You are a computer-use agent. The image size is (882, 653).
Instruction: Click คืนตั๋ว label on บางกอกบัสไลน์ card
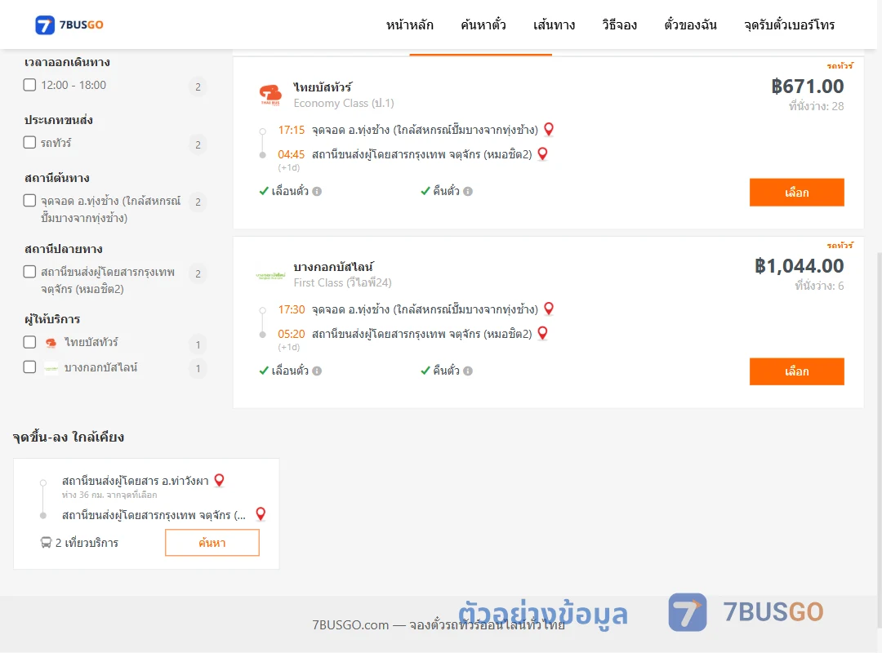point(446,371)
